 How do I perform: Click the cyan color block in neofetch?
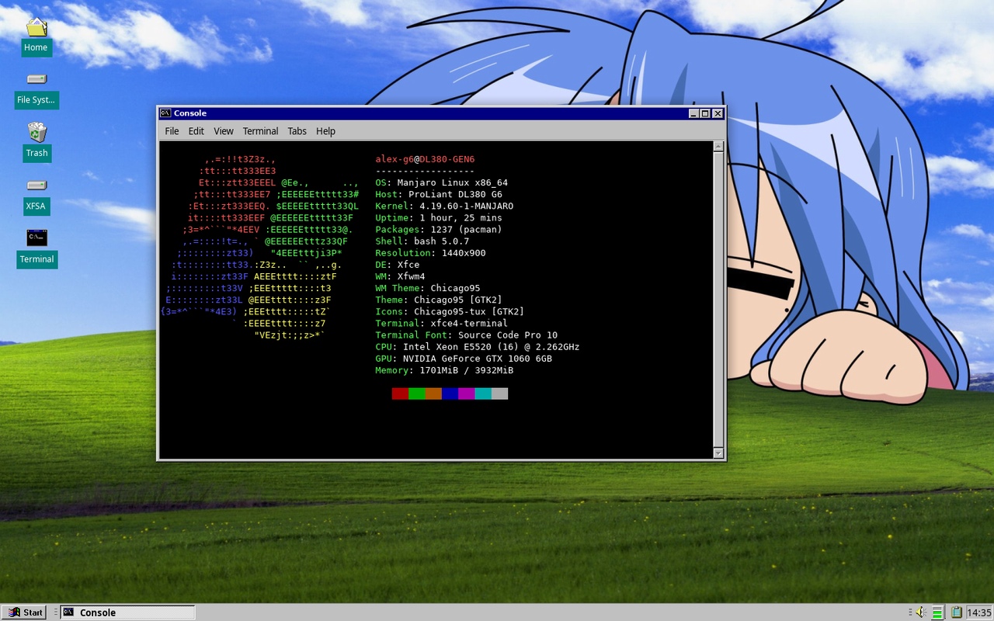(x=483, y=394)
